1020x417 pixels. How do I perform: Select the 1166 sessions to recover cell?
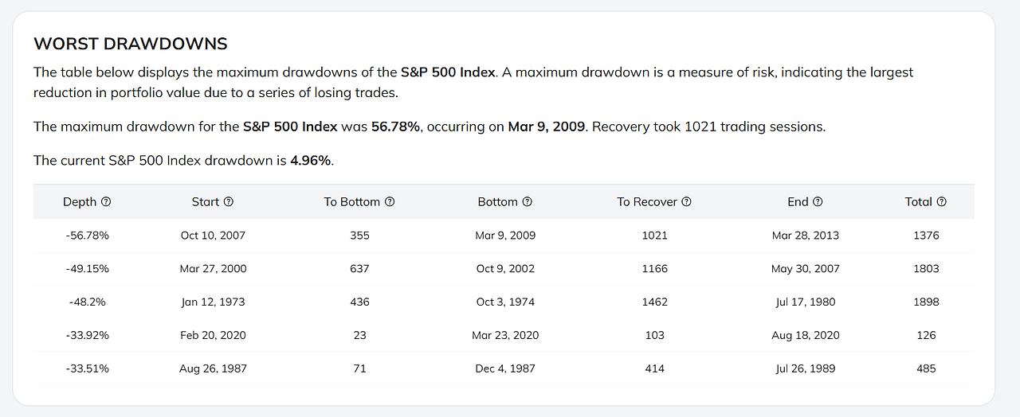coord(654,269)
